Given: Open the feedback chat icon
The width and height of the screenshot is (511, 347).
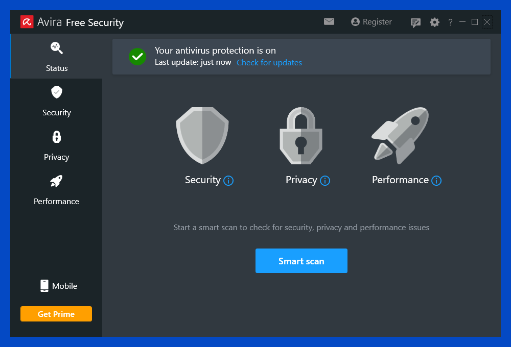Looking at the screenshot, I should pyautogui.click(x=415, y=22).
